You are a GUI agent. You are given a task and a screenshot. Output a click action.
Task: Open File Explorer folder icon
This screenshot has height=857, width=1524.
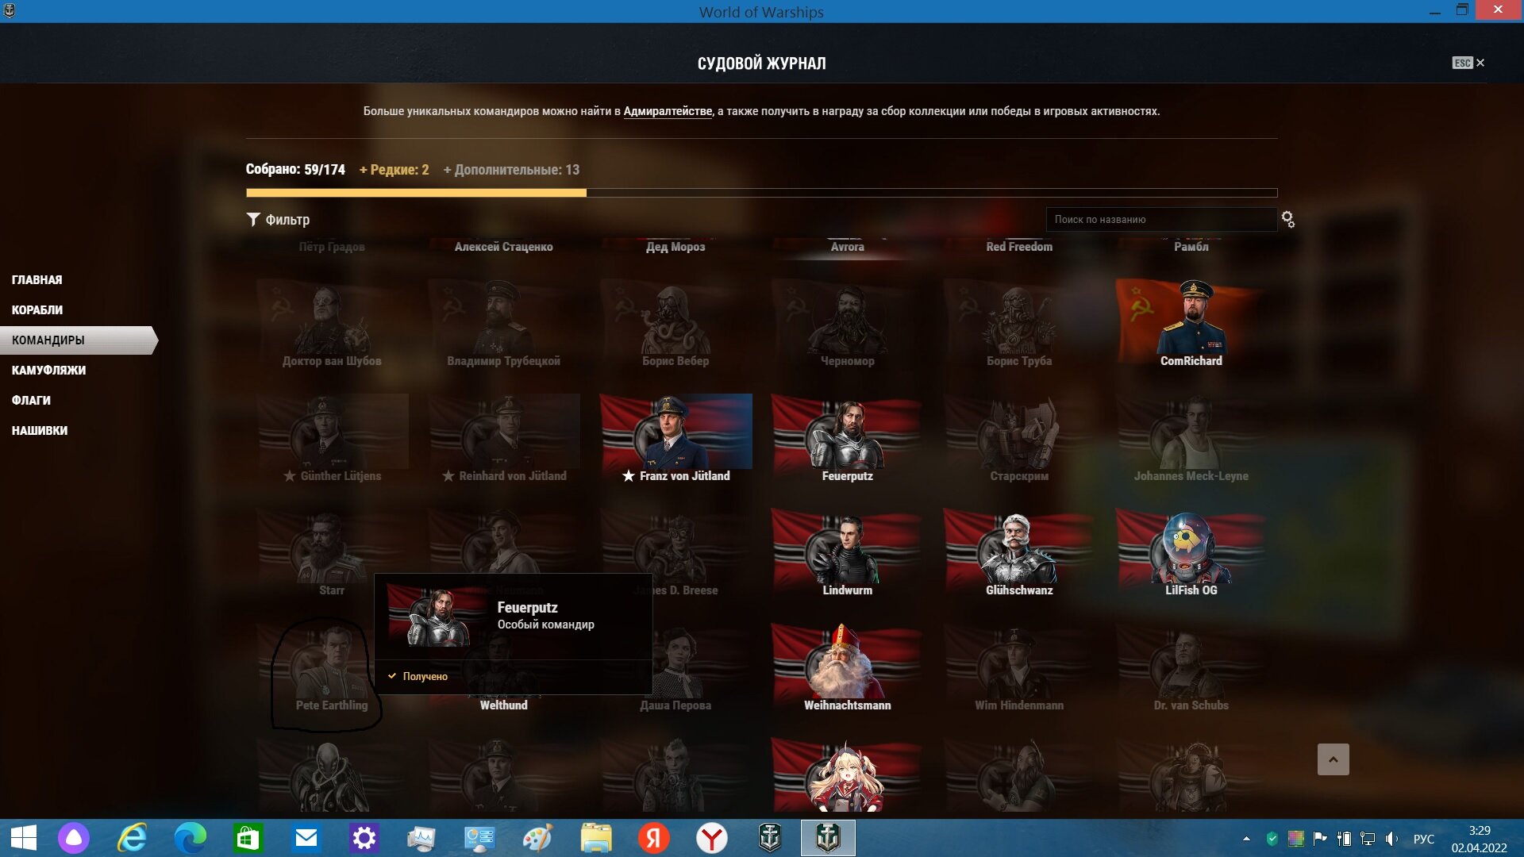595,838
